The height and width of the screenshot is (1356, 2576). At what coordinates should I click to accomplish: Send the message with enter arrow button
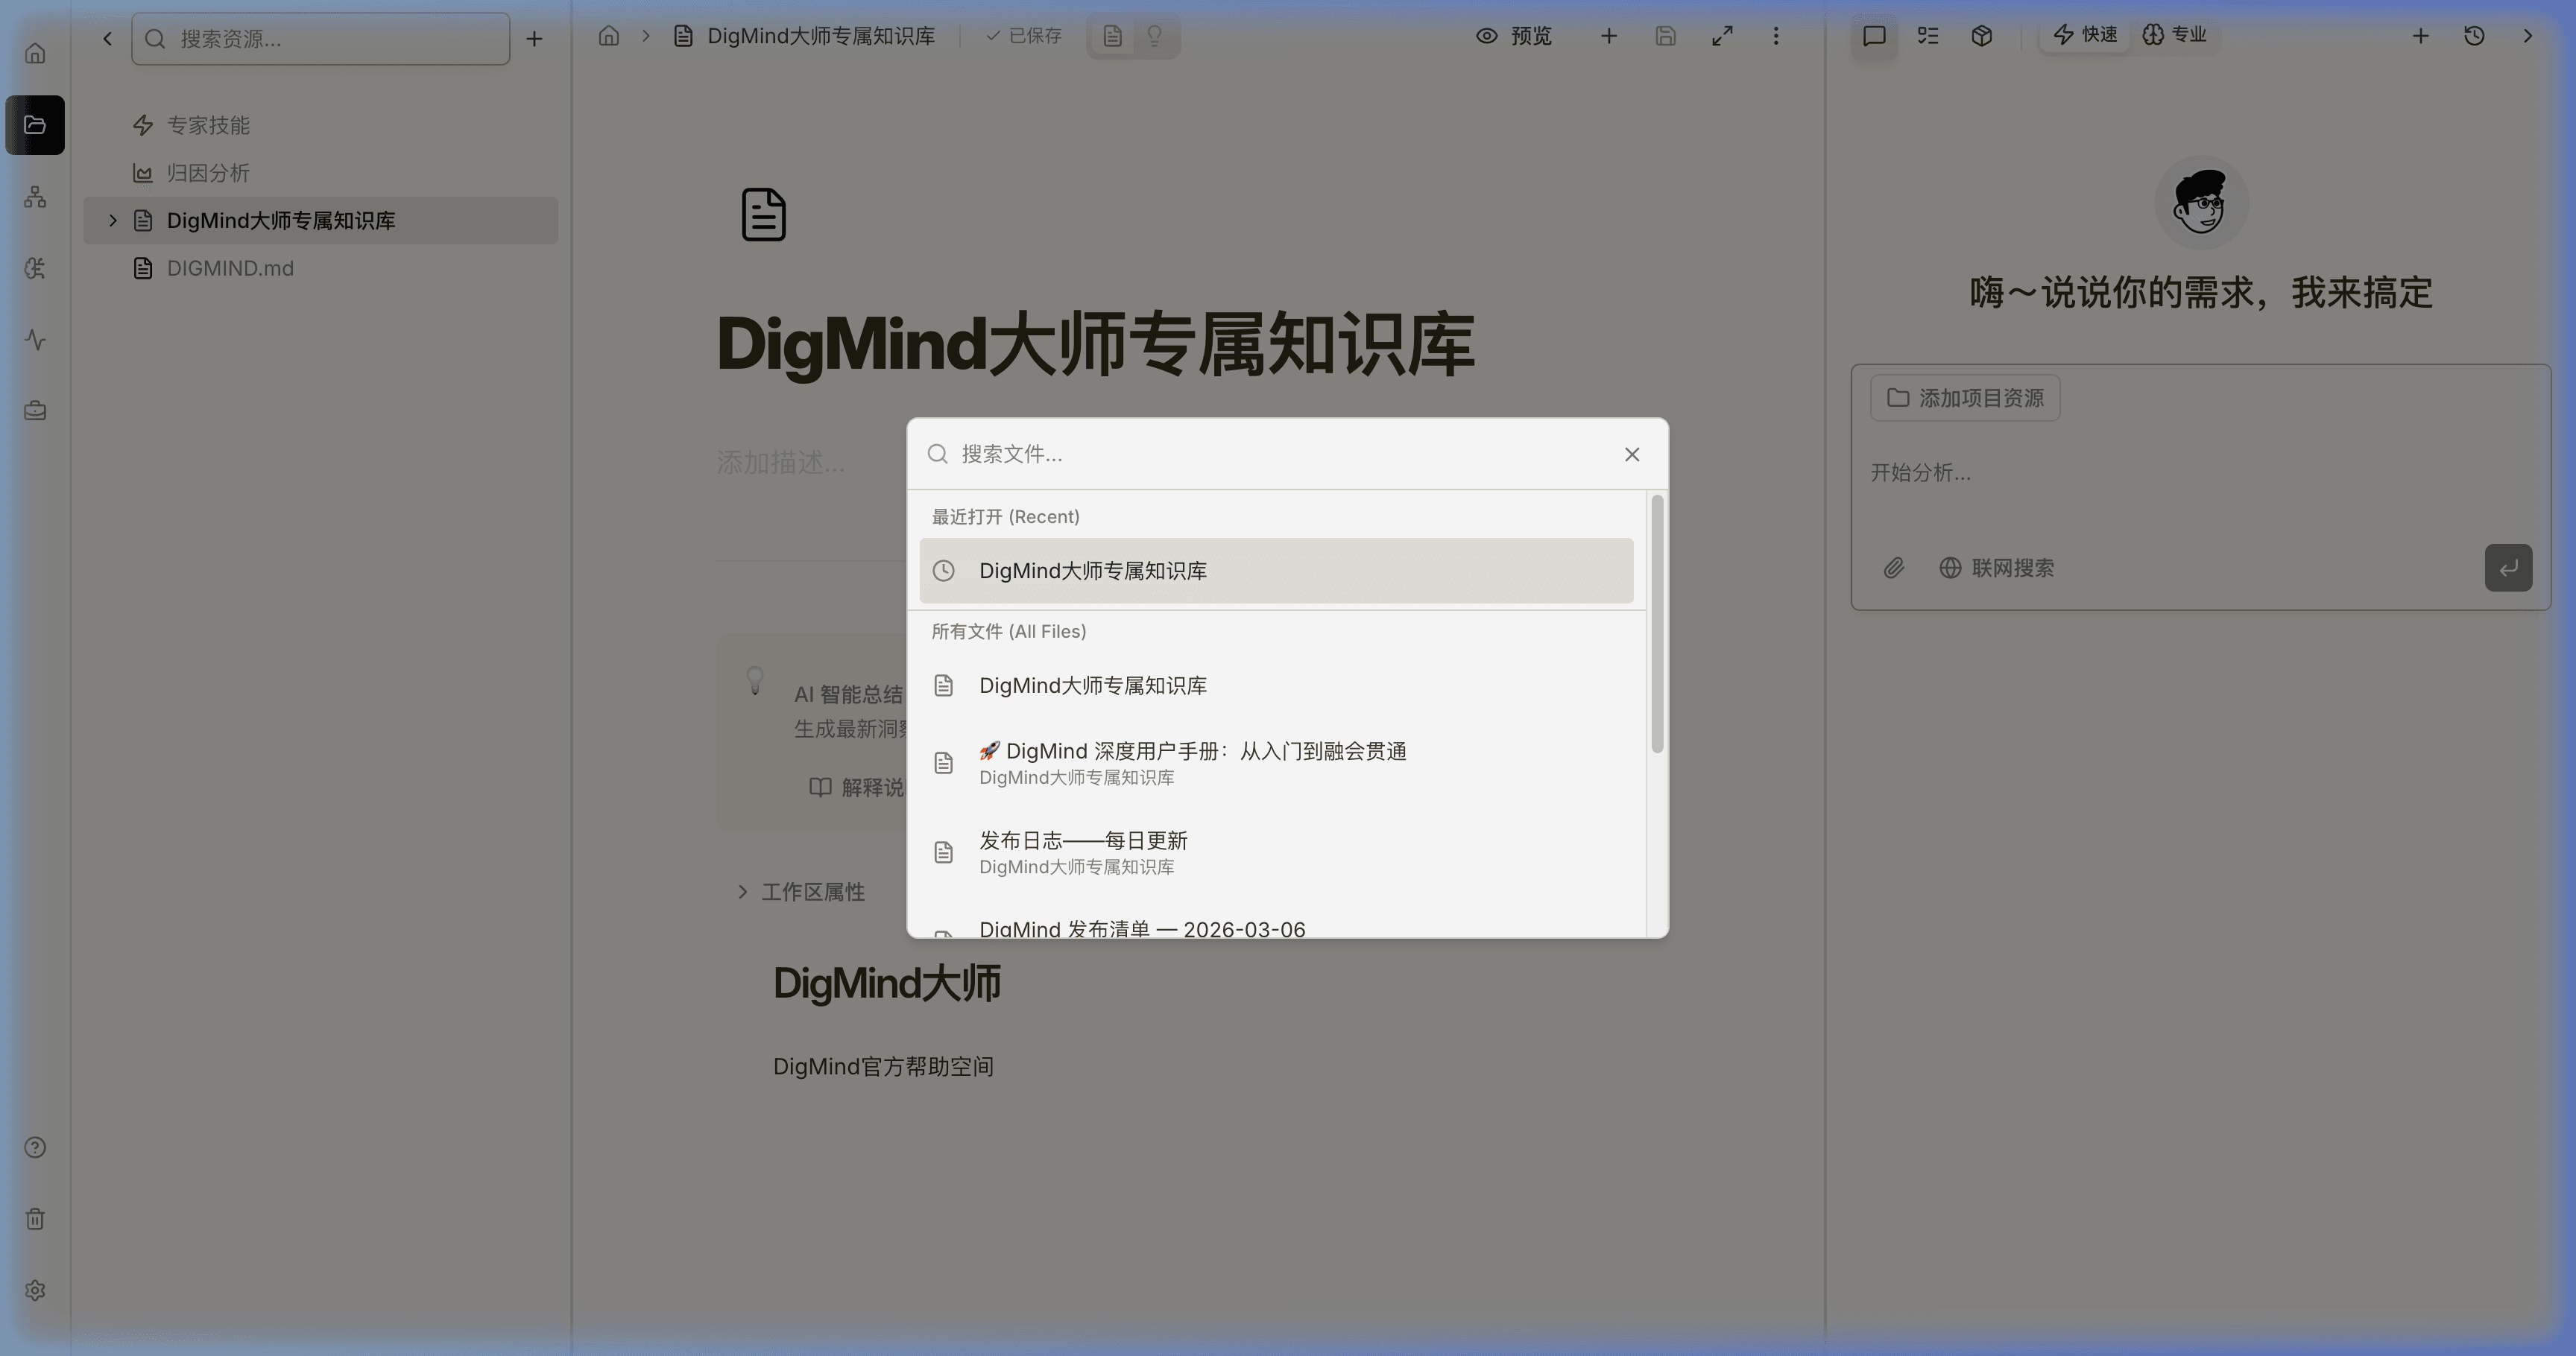(2508, 568)
